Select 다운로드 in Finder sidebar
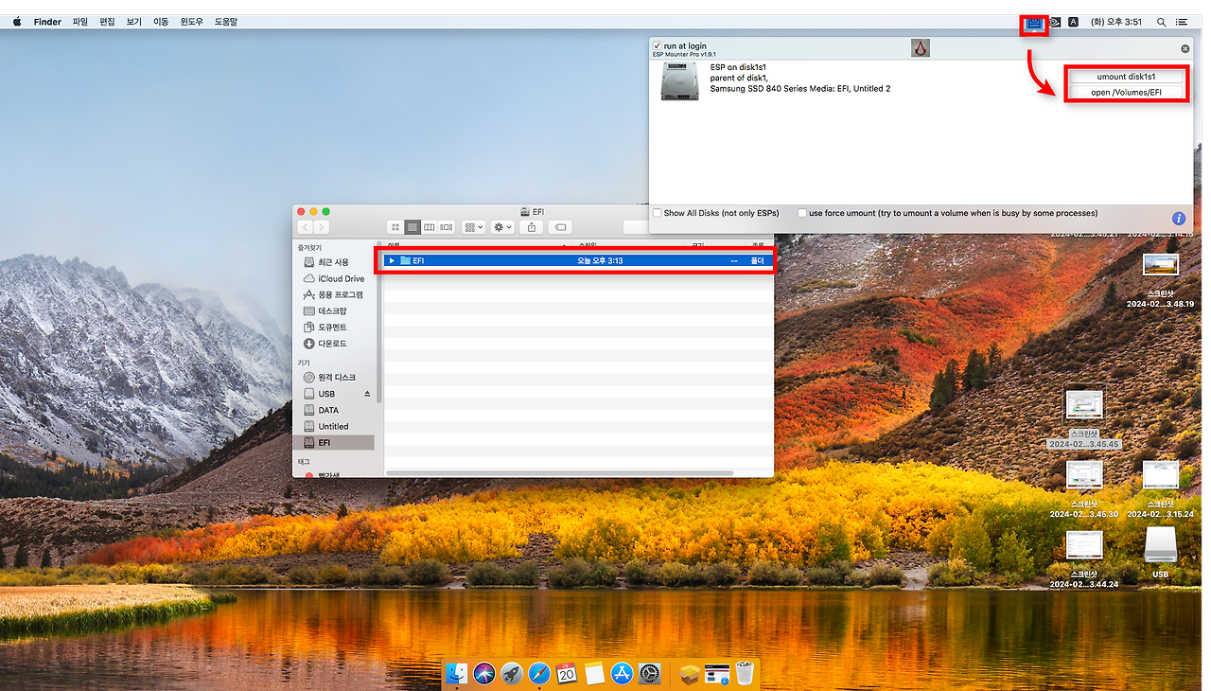Image resolution: width=1211 pixels, height=691 pixels. click(x=333, y=344)
